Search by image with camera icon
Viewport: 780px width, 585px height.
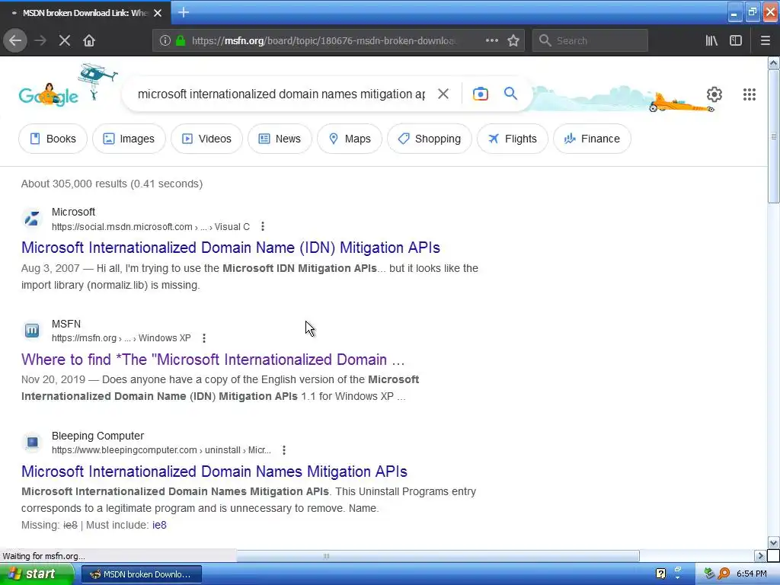coord(480,94)
